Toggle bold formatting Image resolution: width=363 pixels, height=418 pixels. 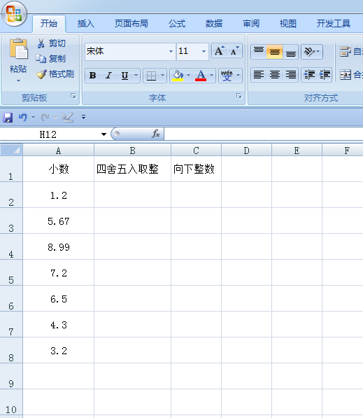(x=93, y=76)
